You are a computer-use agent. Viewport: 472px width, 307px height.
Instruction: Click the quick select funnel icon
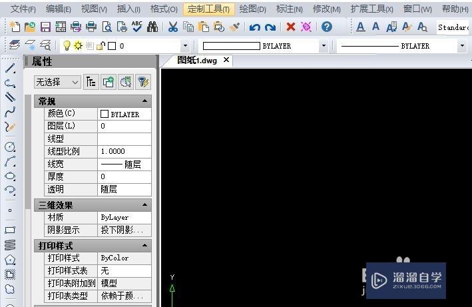click(143, 82)
